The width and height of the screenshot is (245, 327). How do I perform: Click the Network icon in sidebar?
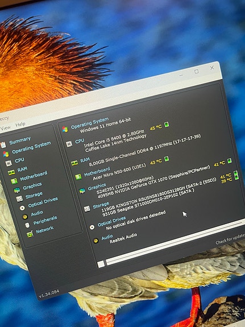(30, 234)
